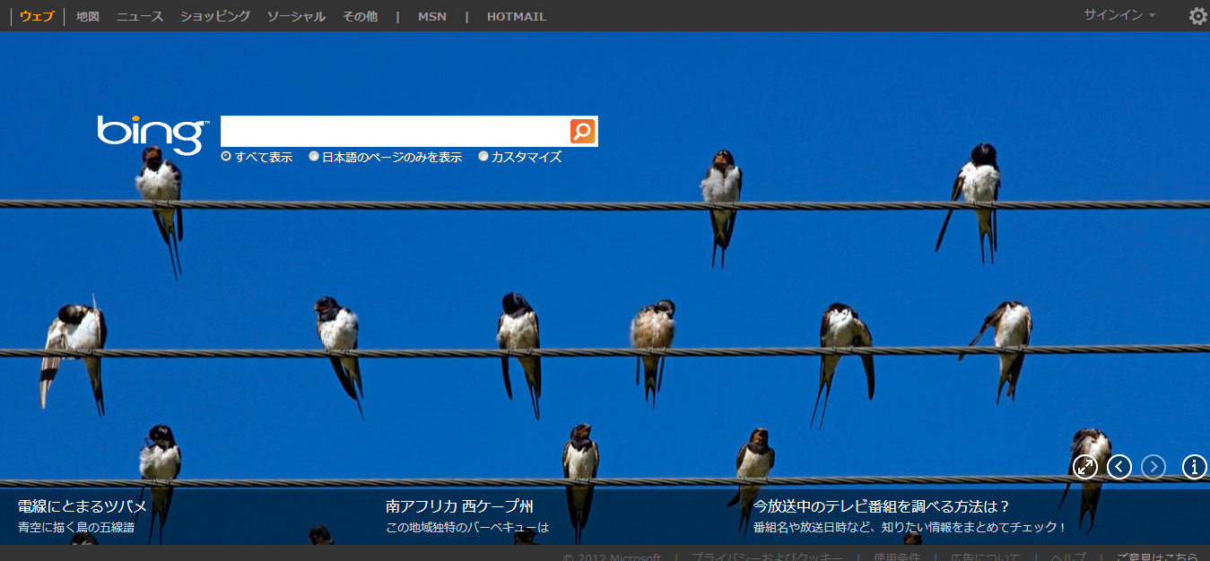Viewport: 1210px width, 561px height.
Task: Open the ショッピング link
Action: pos(215,16)
